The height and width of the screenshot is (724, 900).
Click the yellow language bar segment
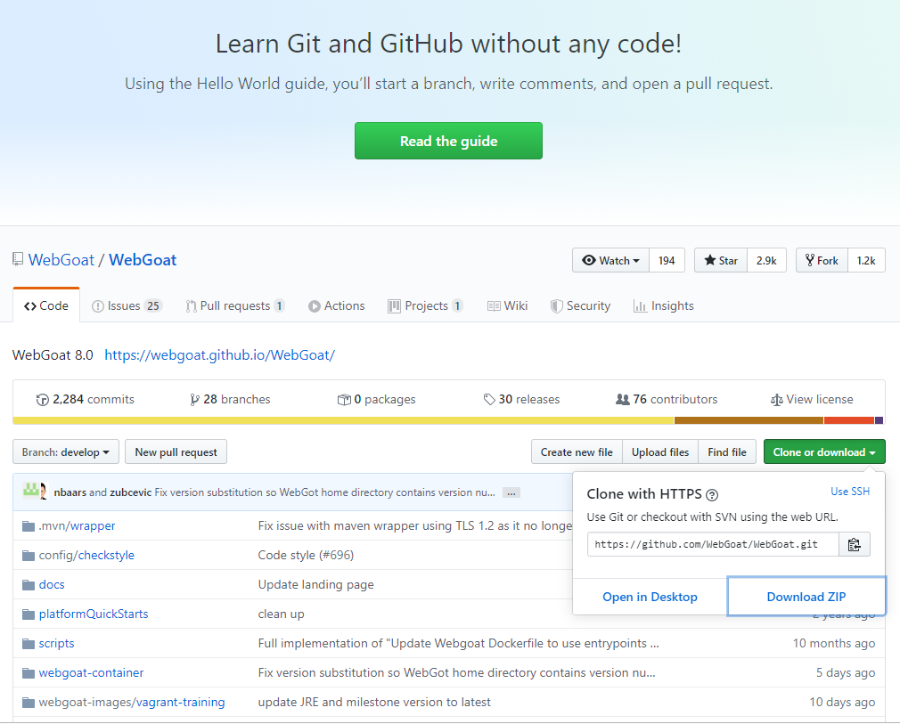343,420
